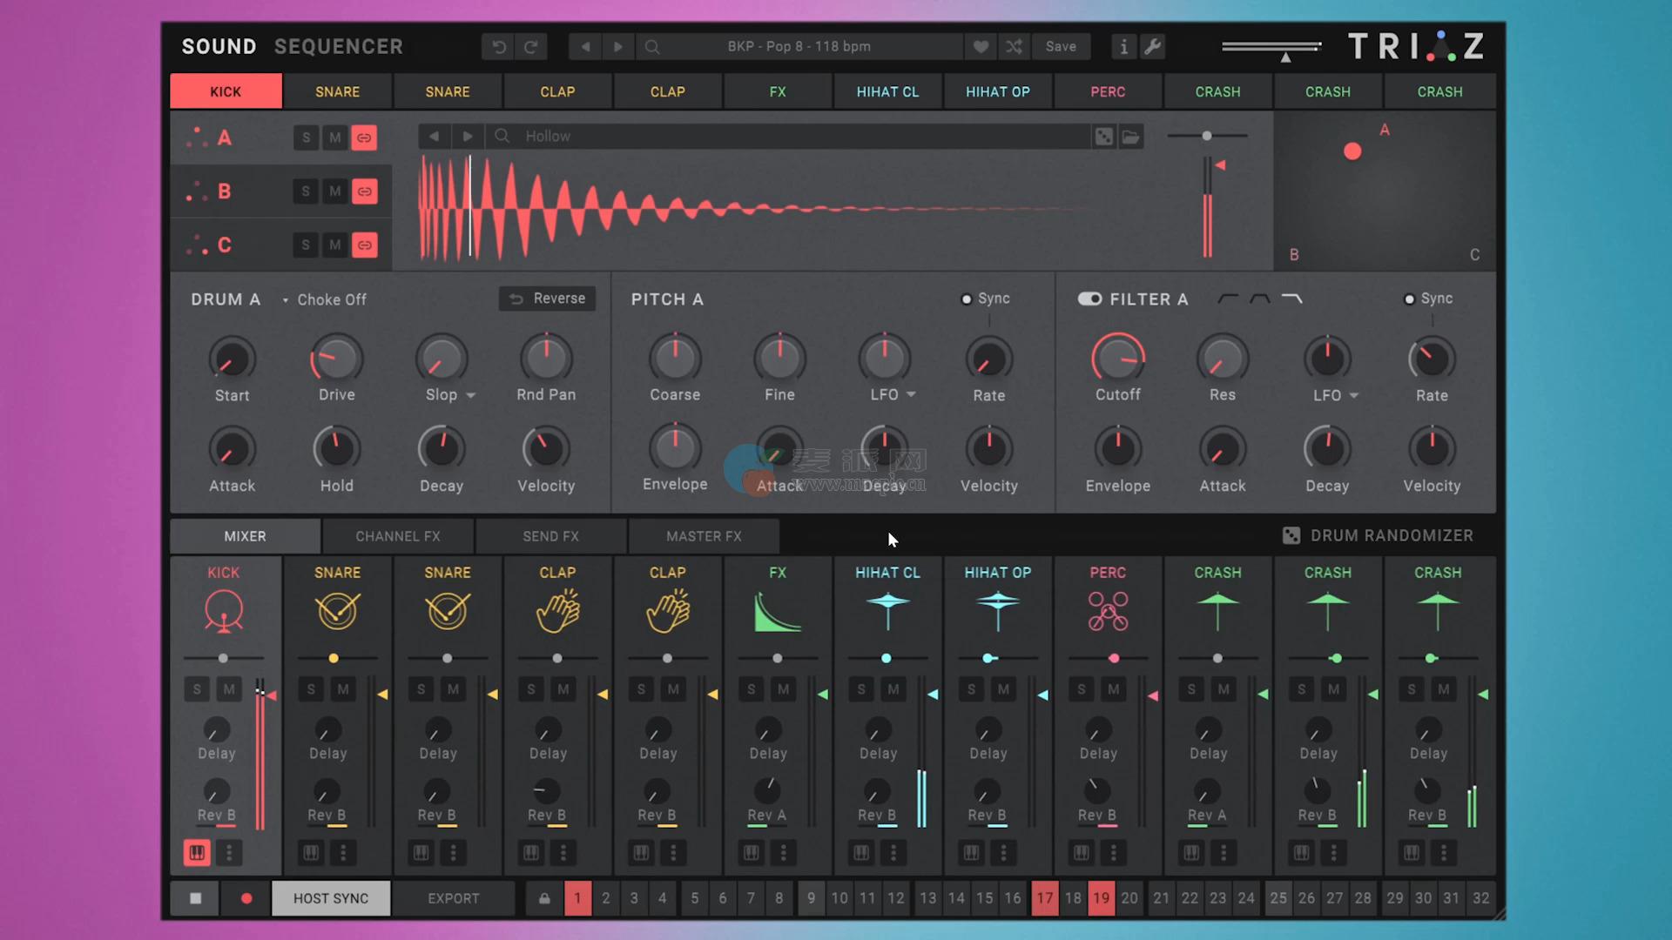The height and width of the screenshot is (940, 1672).
Task: Switch to the Channel FX tab
Action: pos(398,536)
